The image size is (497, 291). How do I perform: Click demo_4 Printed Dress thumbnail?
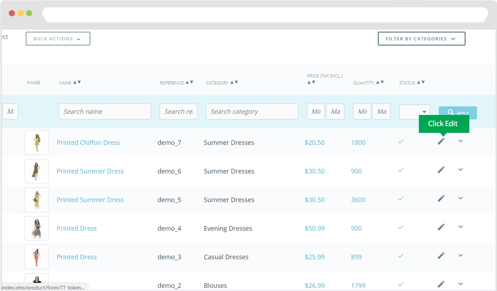[x=37, y=228]
